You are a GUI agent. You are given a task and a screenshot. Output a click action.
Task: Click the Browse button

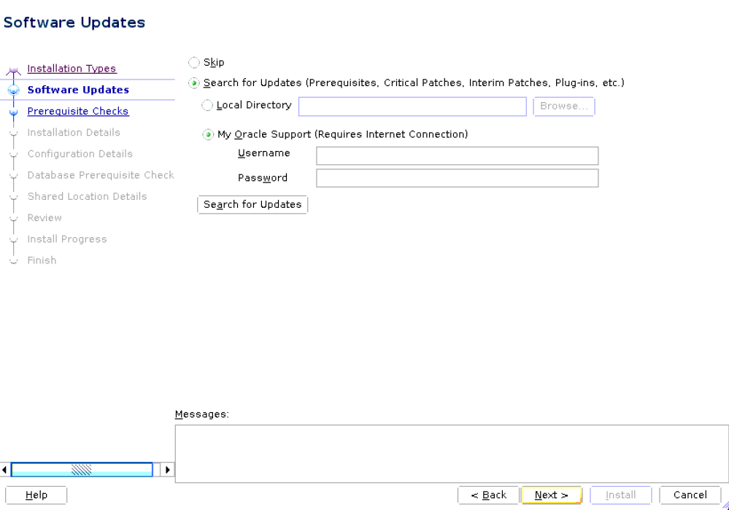(x=563, y=106)
